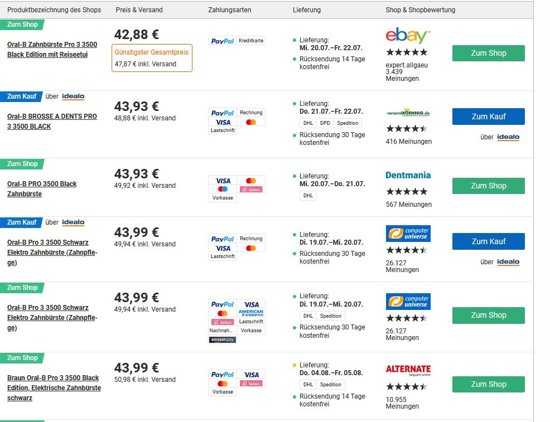Click the Preis & Versand column header
This screenshot has width=550, height=422.
pyautogui.click(x=139, y=10)
